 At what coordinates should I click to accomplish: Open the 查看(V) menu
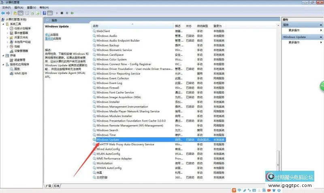click(32, 8)
